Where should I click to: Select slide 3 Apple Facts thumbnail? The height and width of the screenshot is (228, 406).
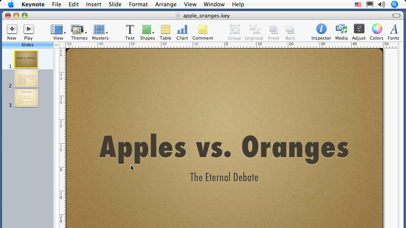26,98
